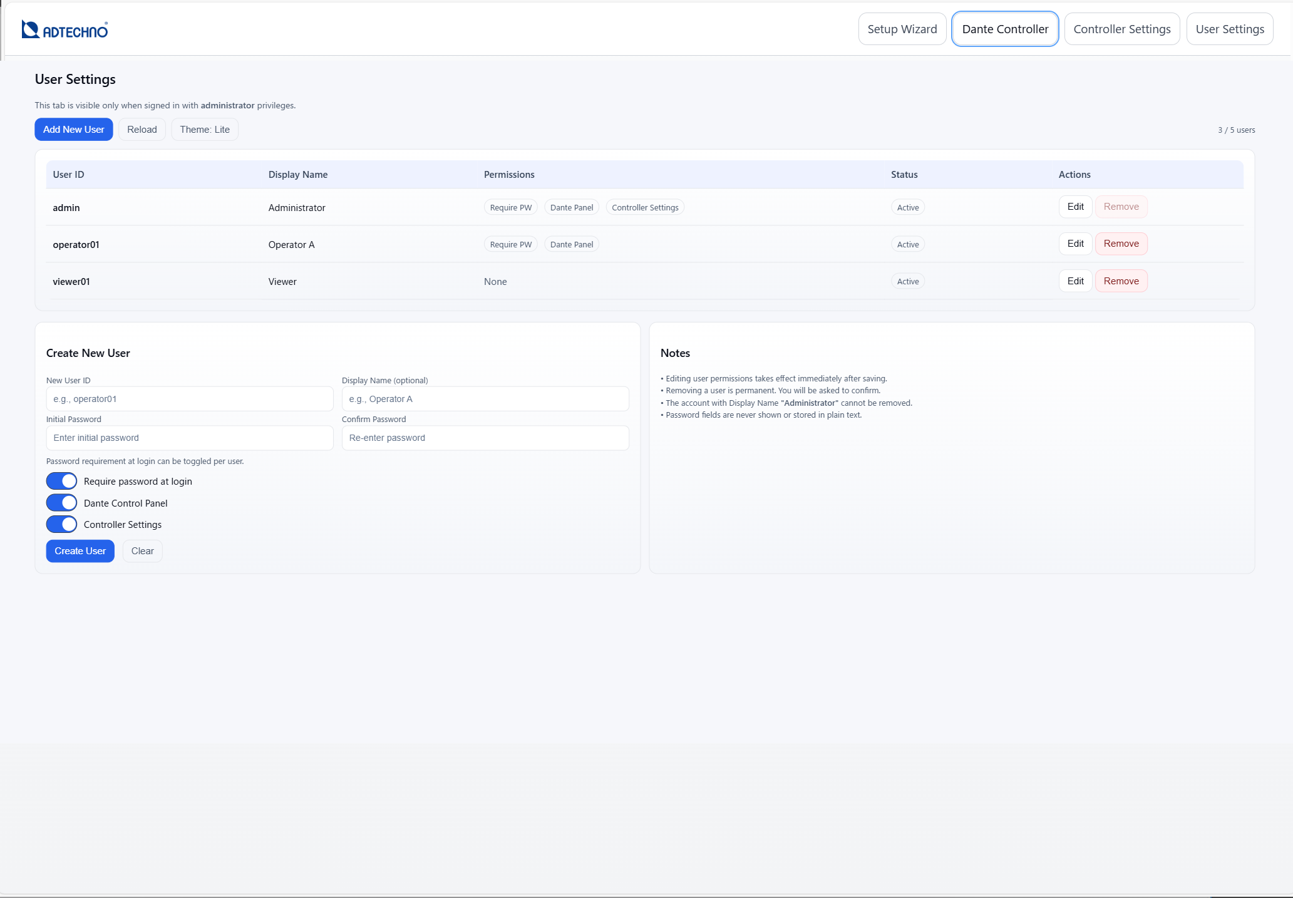The width and height of the screenshot is (1293, 898).
Task: Remove the operator01 user
Action: click(1121, 244)
